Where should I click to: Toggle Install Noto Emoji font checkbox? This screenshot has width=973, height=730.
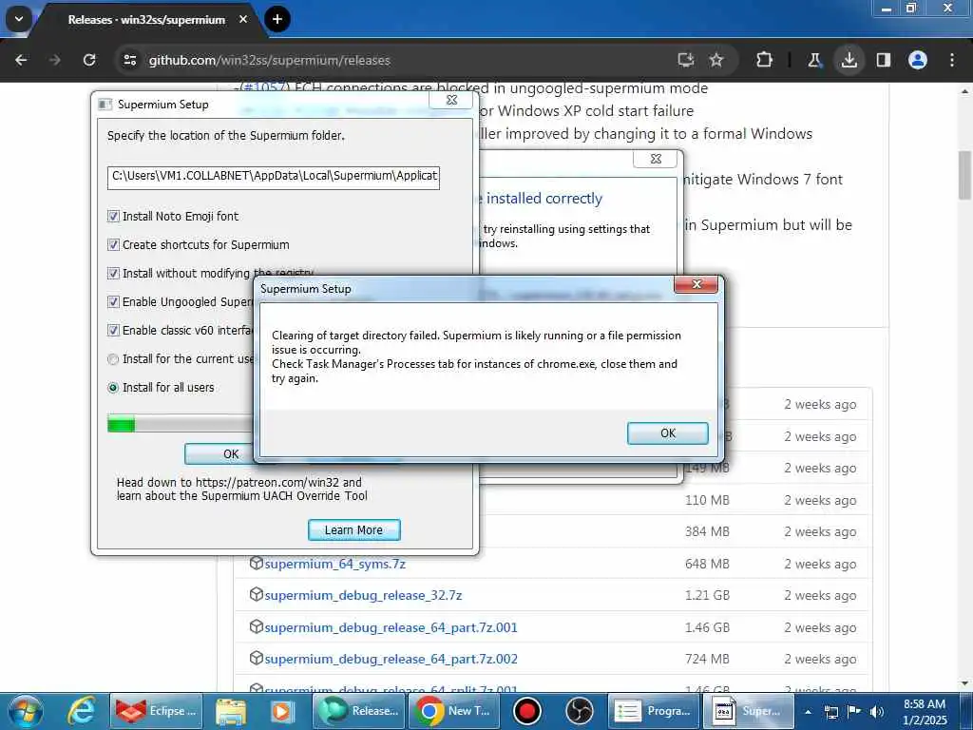click(113, 216)
